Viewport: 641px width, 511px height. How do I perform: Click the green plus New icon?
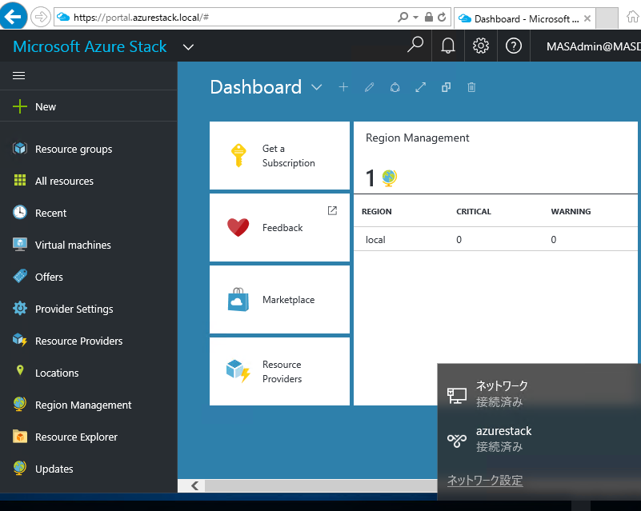point(20,106)
